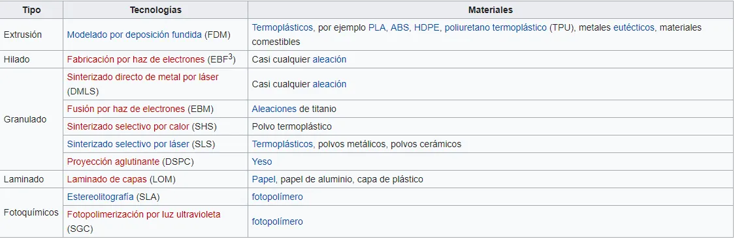Click the Proyección aglutinante link
The width and height of the screenshot is (735, 239).
coord(114,162)
